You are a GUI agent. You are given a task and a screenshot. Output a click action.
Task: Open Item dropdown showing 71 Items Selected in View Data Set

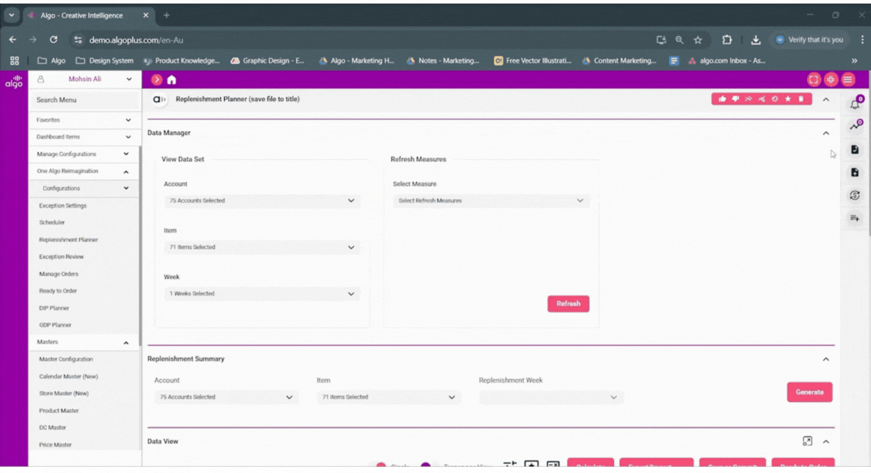262,247
